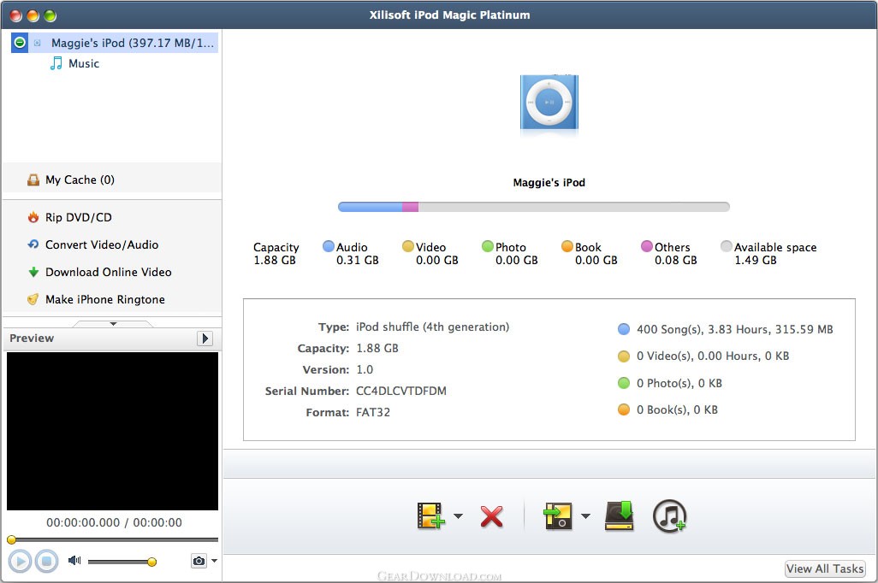Click the iPod storage usage bar
The image size is (878, 583).
(534, 207)
